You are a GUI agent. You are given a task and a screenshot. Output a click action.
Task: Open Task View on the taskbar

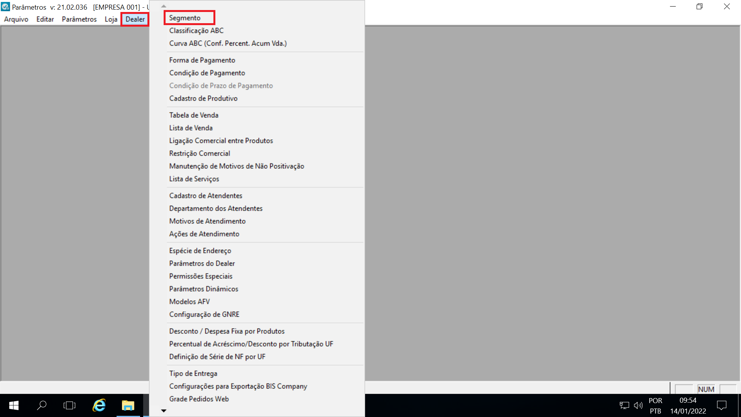point(69,405)
